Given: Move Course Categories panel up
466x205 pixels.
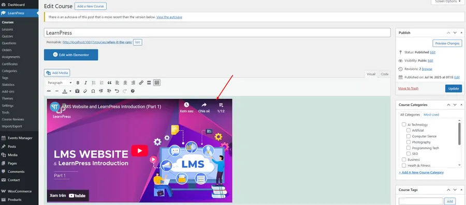Looking at the screenshot, I should click(x=448, y=105).
